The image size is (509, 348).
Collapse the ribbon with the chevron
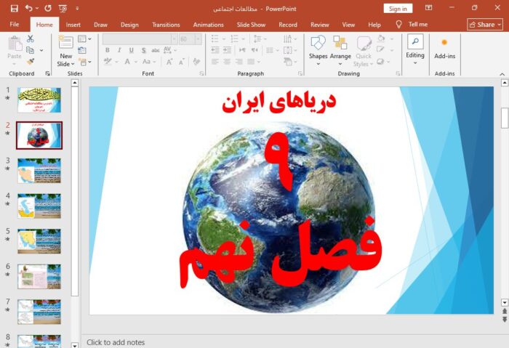pyautogui.click(x=502, y=74)
